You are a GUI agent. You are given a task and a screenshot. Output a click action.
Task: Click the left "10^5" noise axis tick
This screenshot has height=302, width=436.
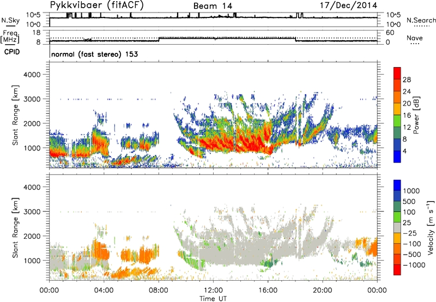coord(33,15)
